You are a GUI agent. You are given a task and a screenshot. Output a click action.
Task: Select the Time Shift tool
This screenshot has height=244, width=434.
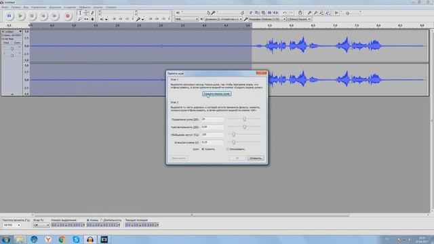coord(86,19)
